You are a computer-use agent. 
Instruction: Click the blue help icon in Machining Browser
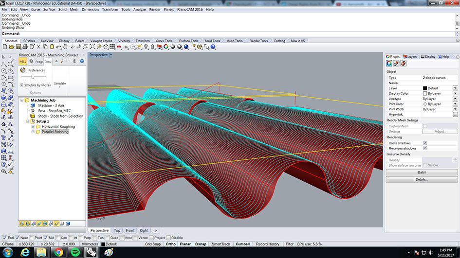coord(82,61)
